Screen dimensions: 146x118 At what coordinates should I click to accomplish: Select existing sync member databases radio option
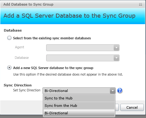(9, 38)
